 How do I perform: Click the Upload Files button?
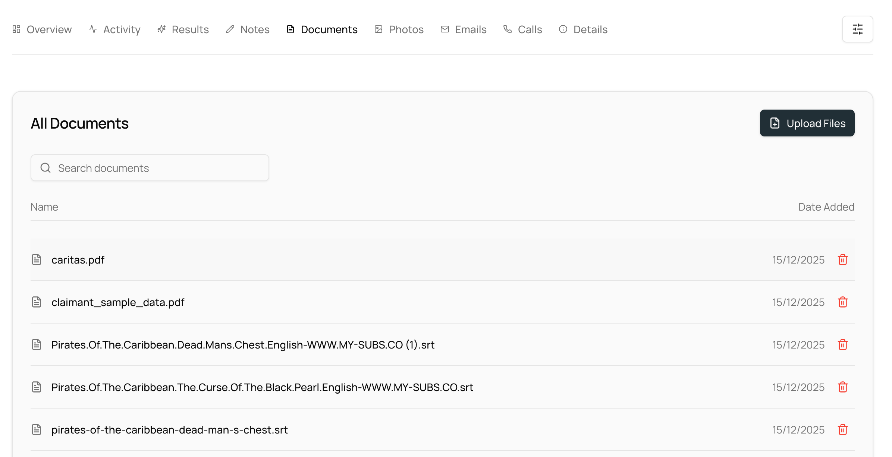click(807, 123)
